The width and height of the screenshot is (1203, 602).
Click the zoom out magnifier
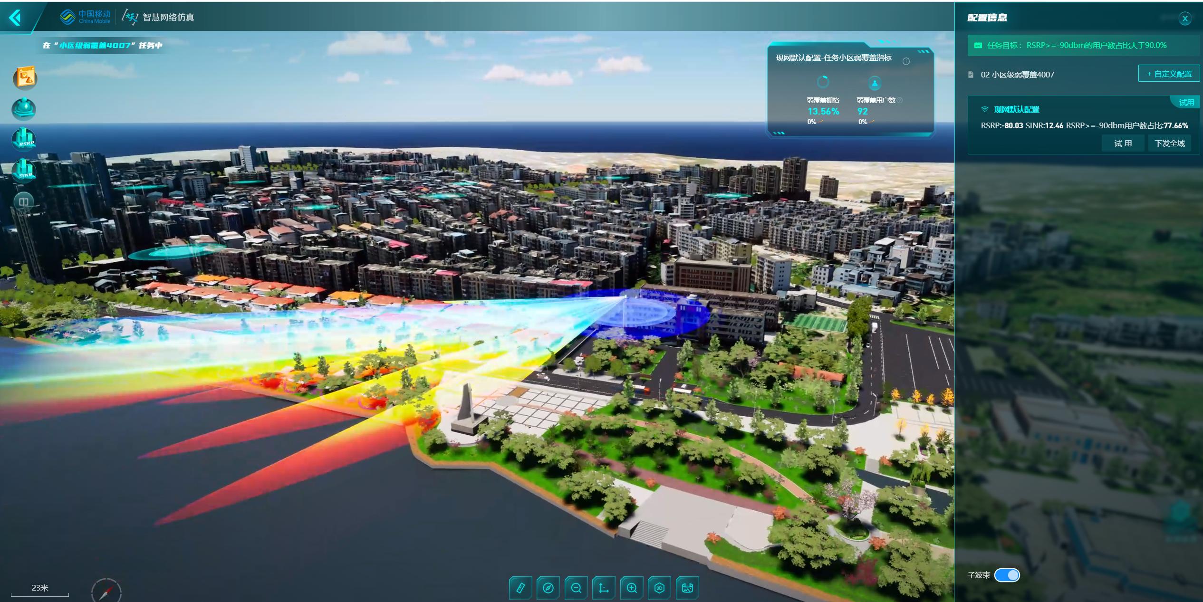tap(576, 588)
